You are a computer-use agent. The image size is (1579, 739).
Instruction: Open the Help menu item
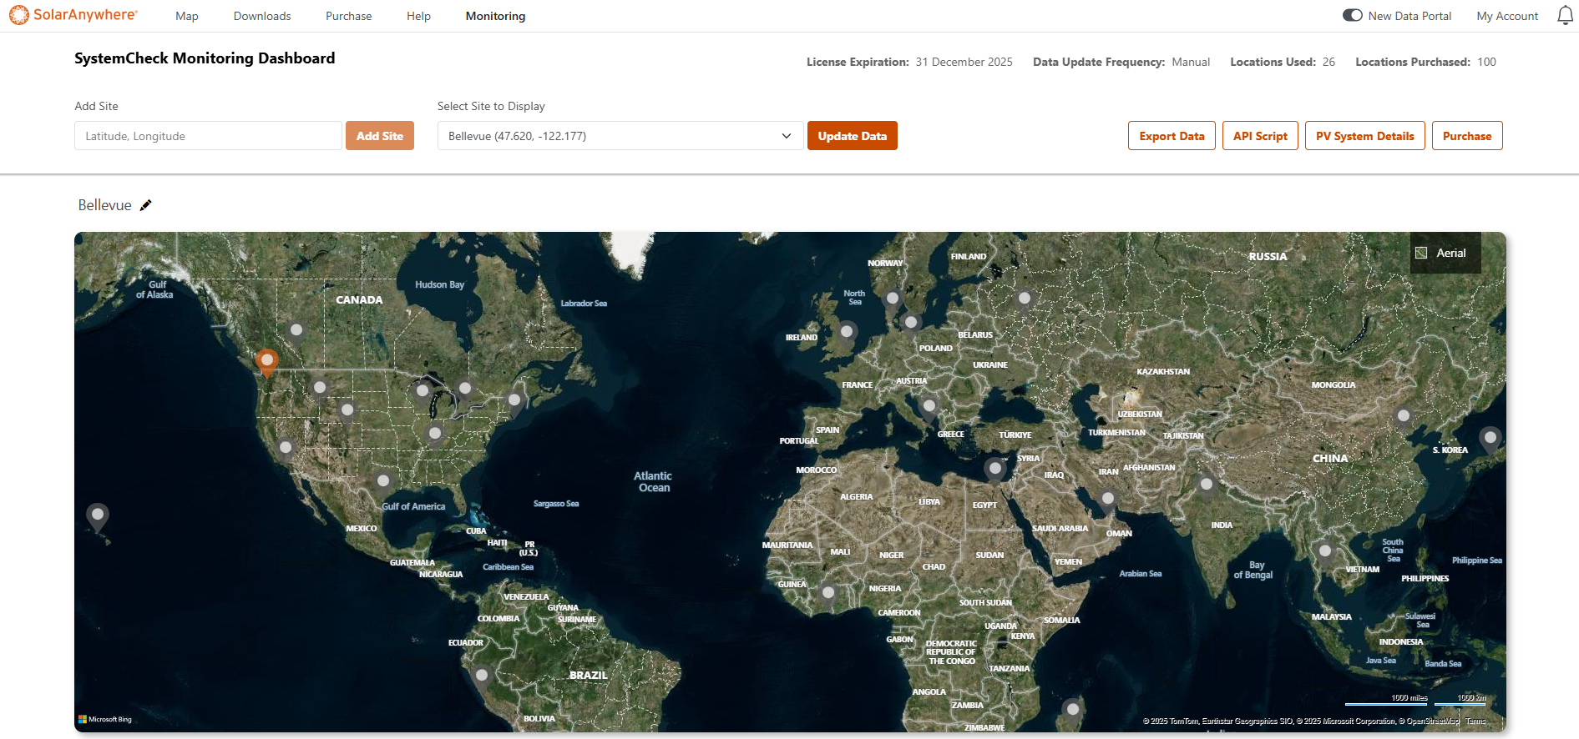click(418, 16)
